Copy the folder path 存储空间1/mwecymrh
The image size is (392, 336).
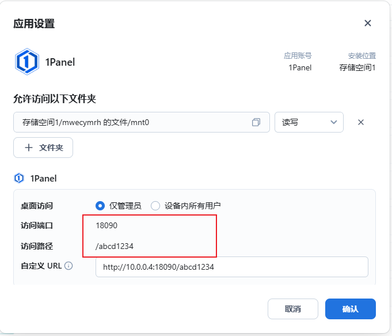pos(256,122)
